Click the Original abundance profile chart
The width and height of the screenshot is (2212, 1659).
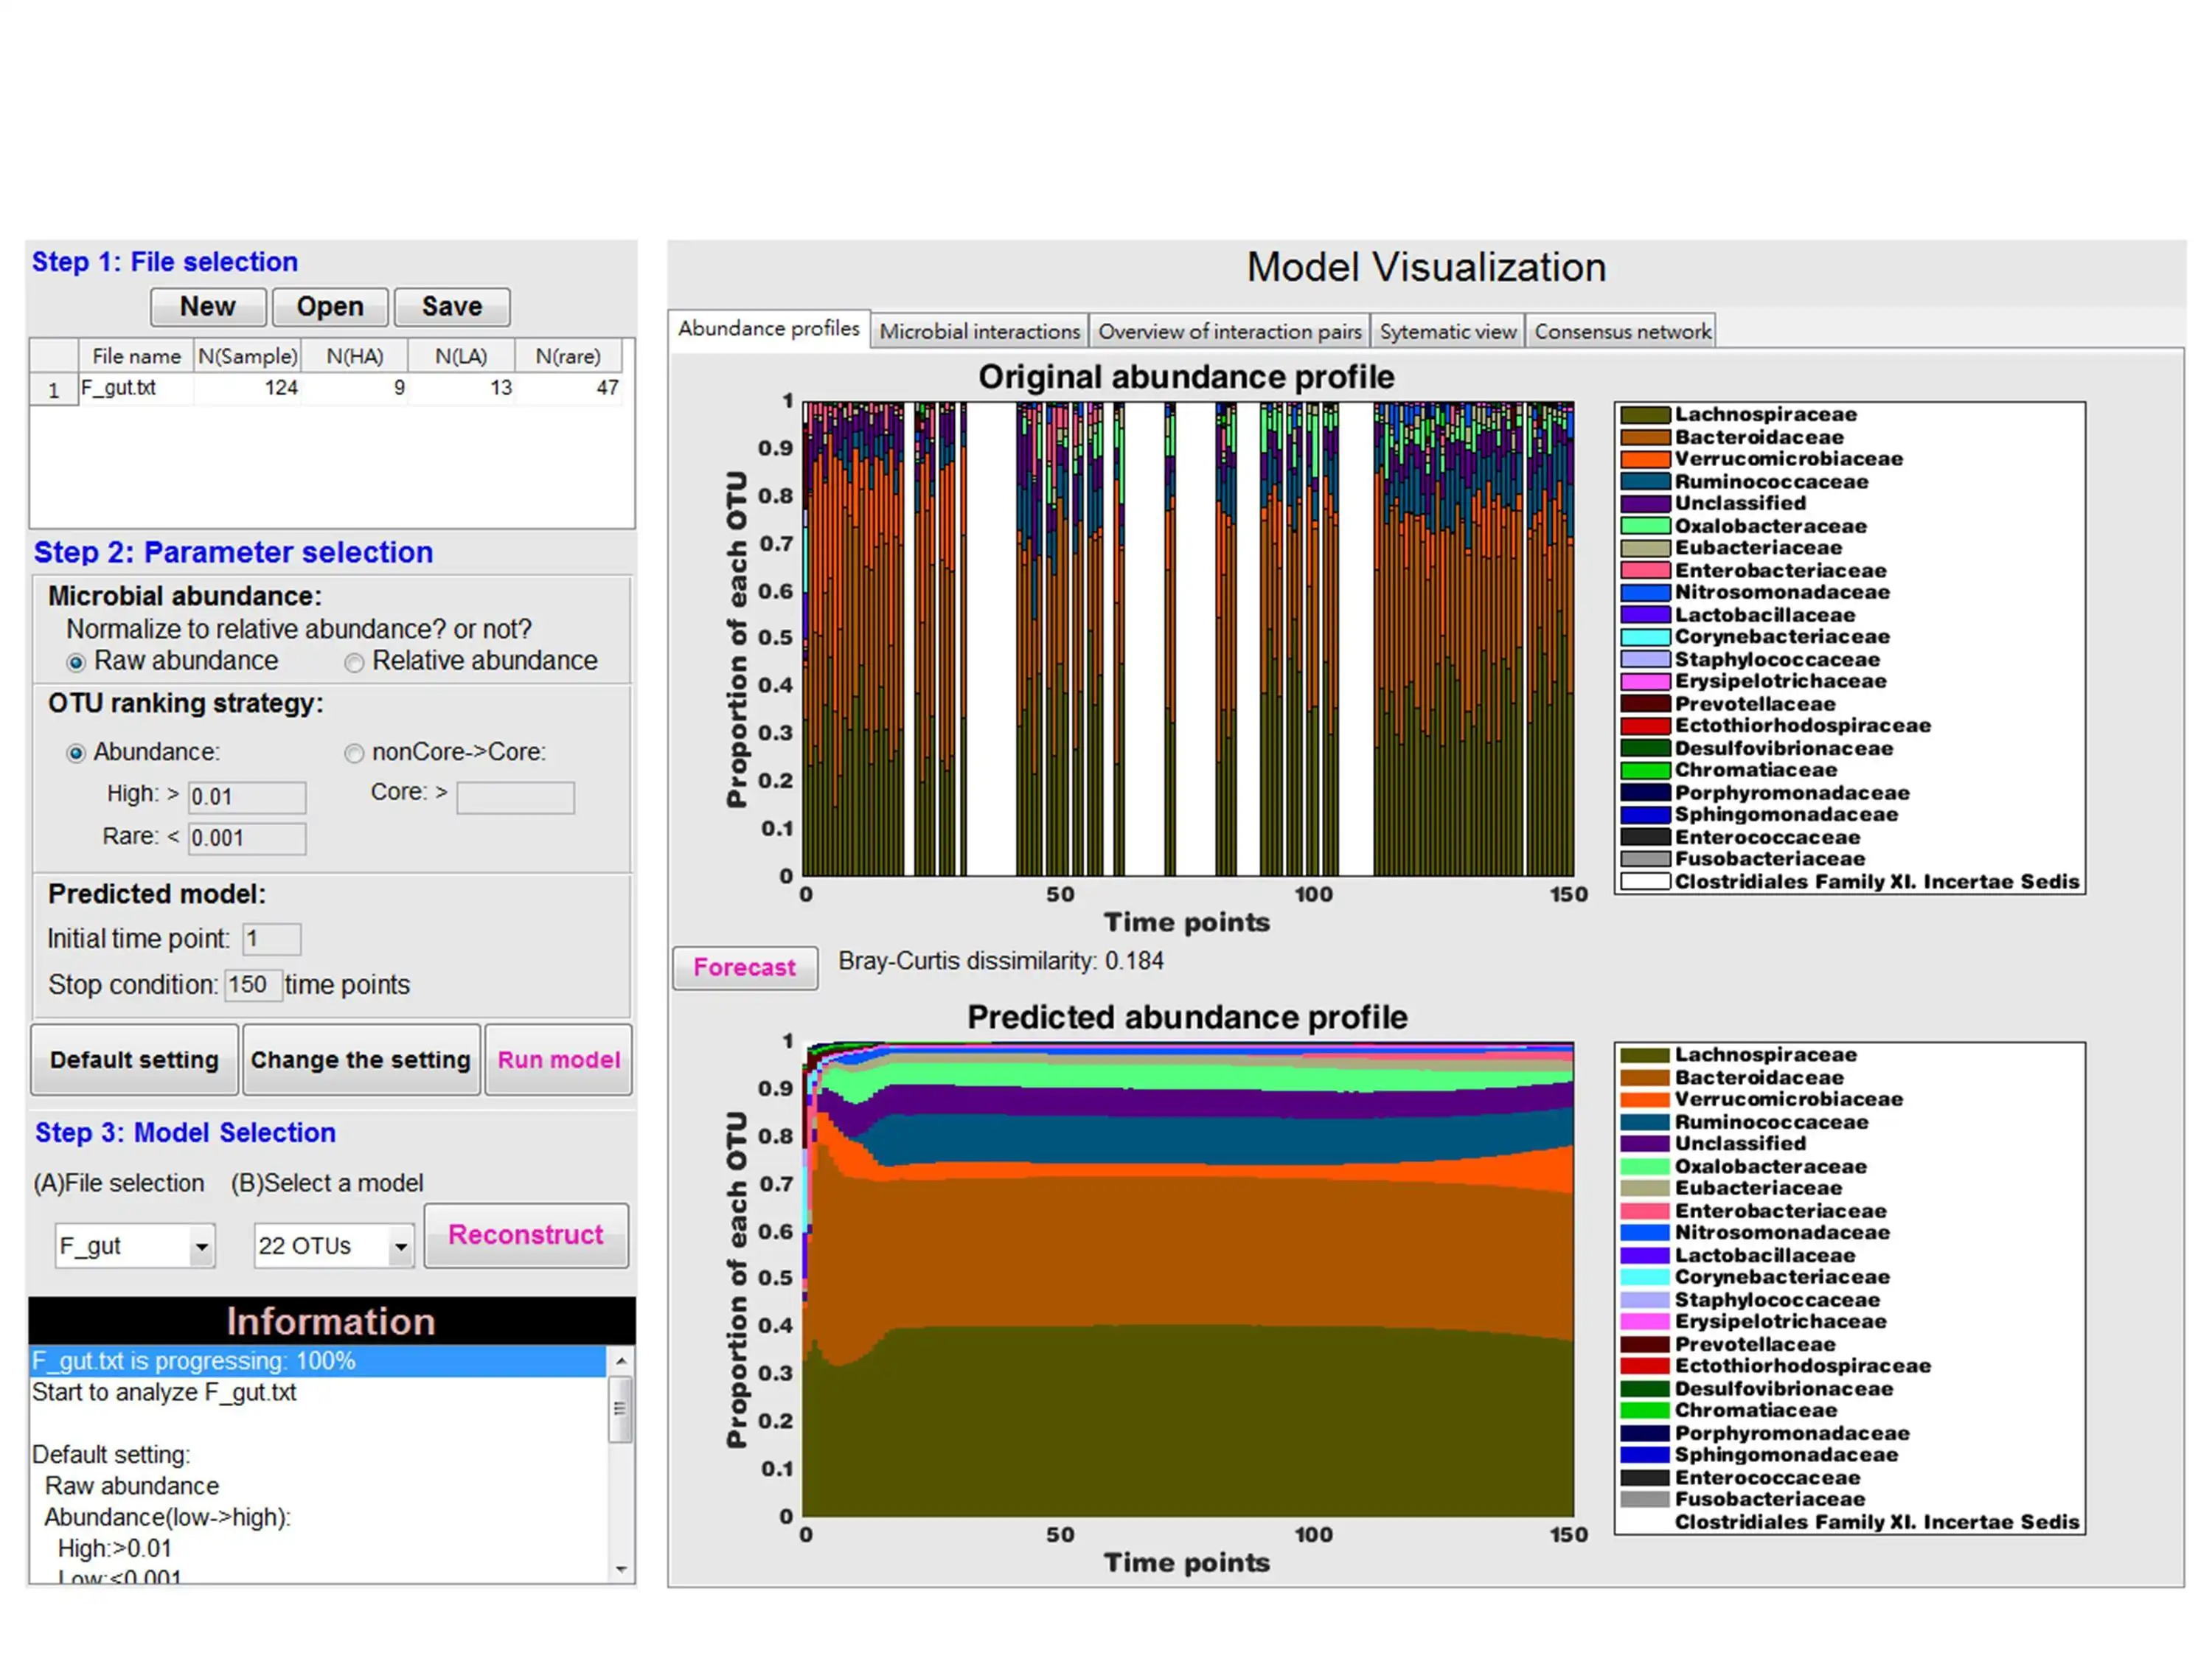coord(1188,640)
